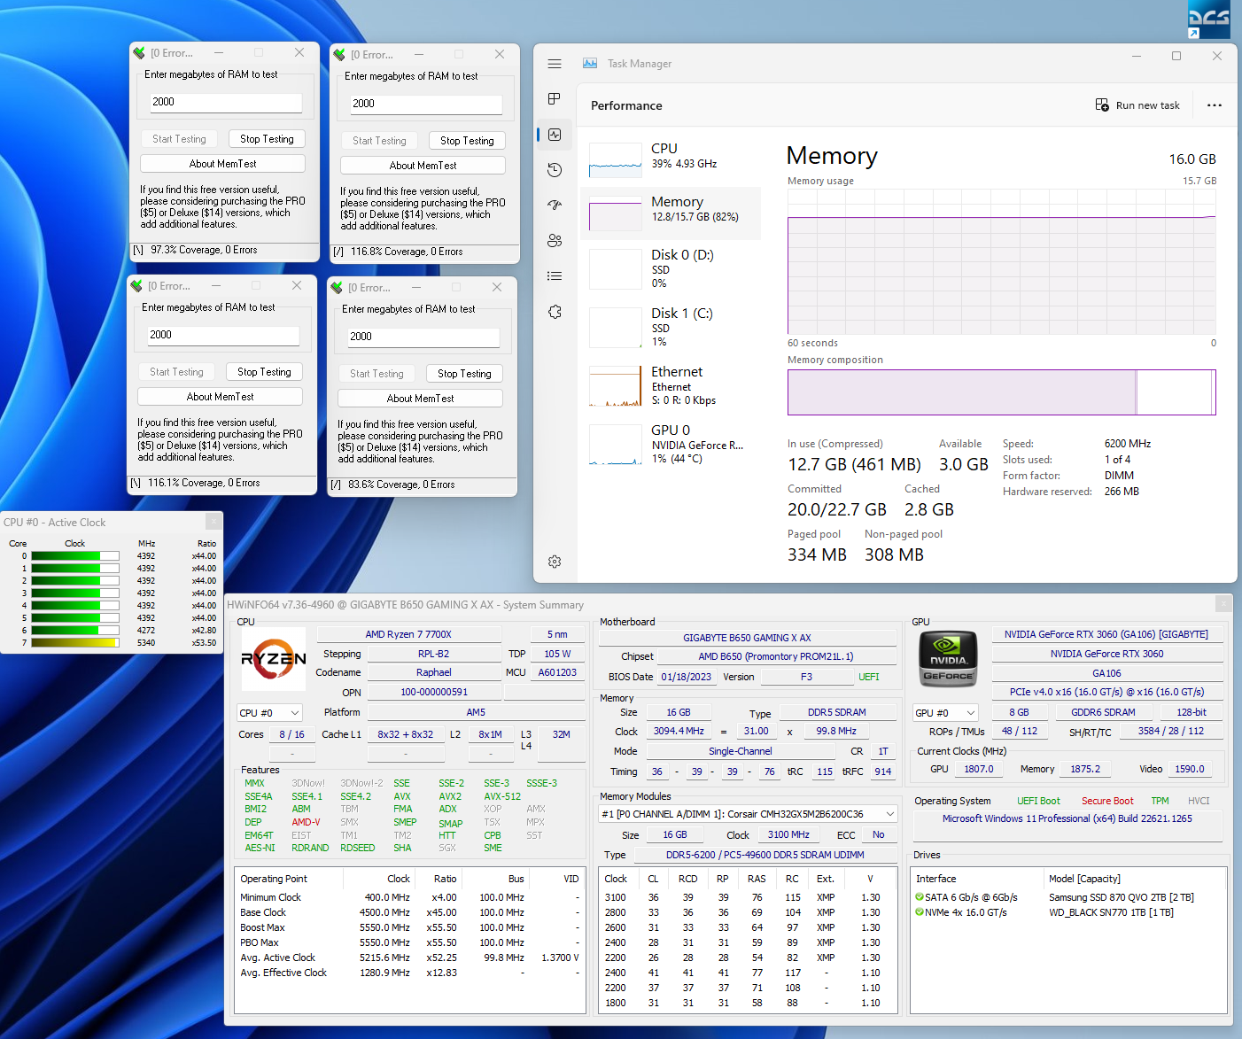
Task: Click core 7 clock bar in Active Clock window
Action: point(75,643)
